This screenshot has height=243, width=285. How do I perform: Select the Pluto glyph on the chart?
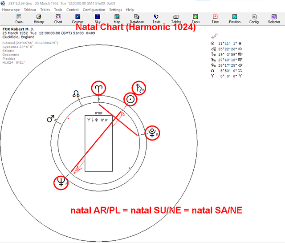tap(152, 133)
